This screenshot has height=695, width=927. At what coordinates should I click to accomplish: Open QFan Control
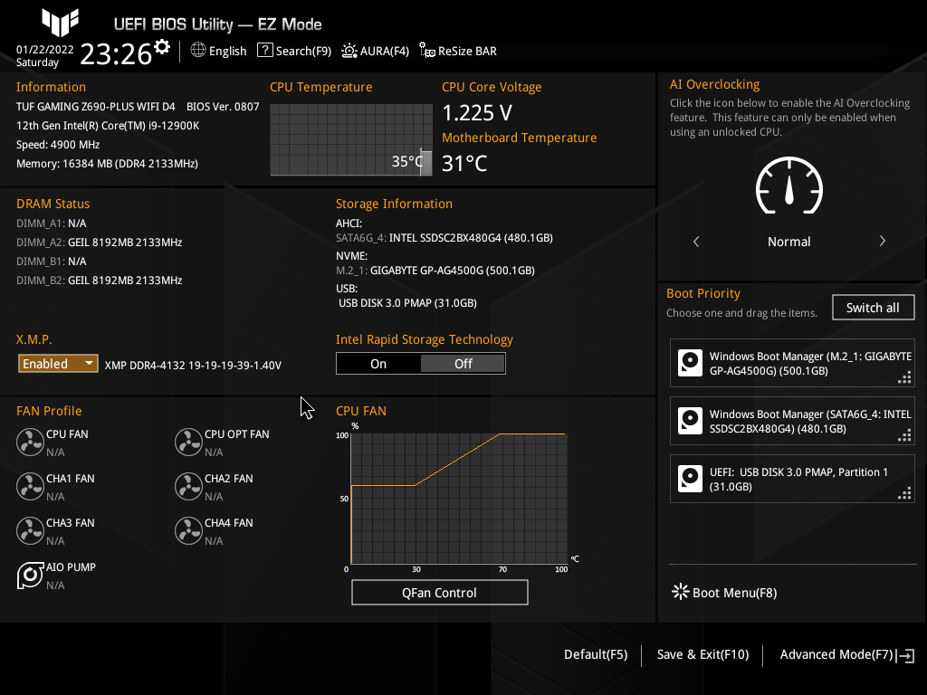coord(439,592)
